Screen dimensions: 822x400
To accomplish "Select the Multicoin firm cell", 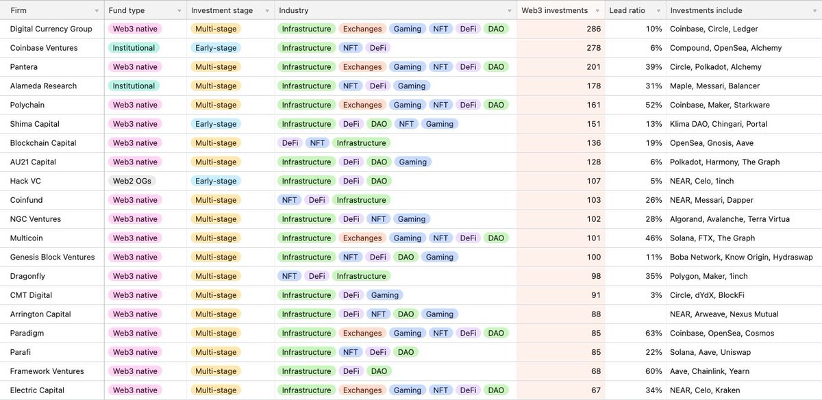I will [52, 238].
